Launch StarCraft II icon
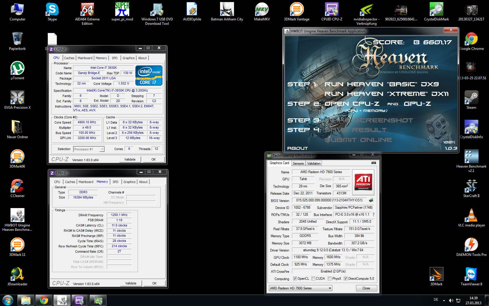The image size is (489, 306). click(x=471, y=188)
